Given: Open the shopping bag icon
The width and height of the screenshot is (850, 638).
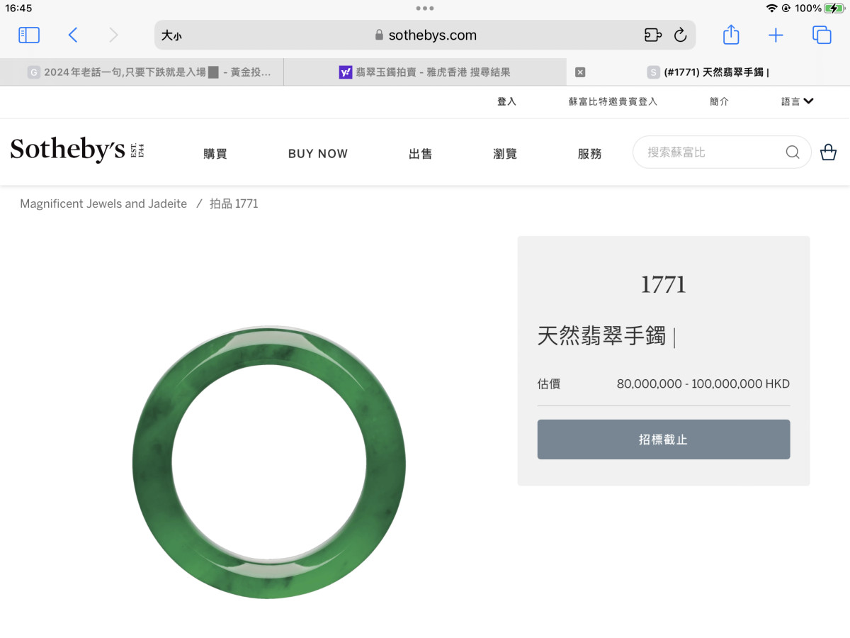Looking at the screenshot, I should pos(828,152).
